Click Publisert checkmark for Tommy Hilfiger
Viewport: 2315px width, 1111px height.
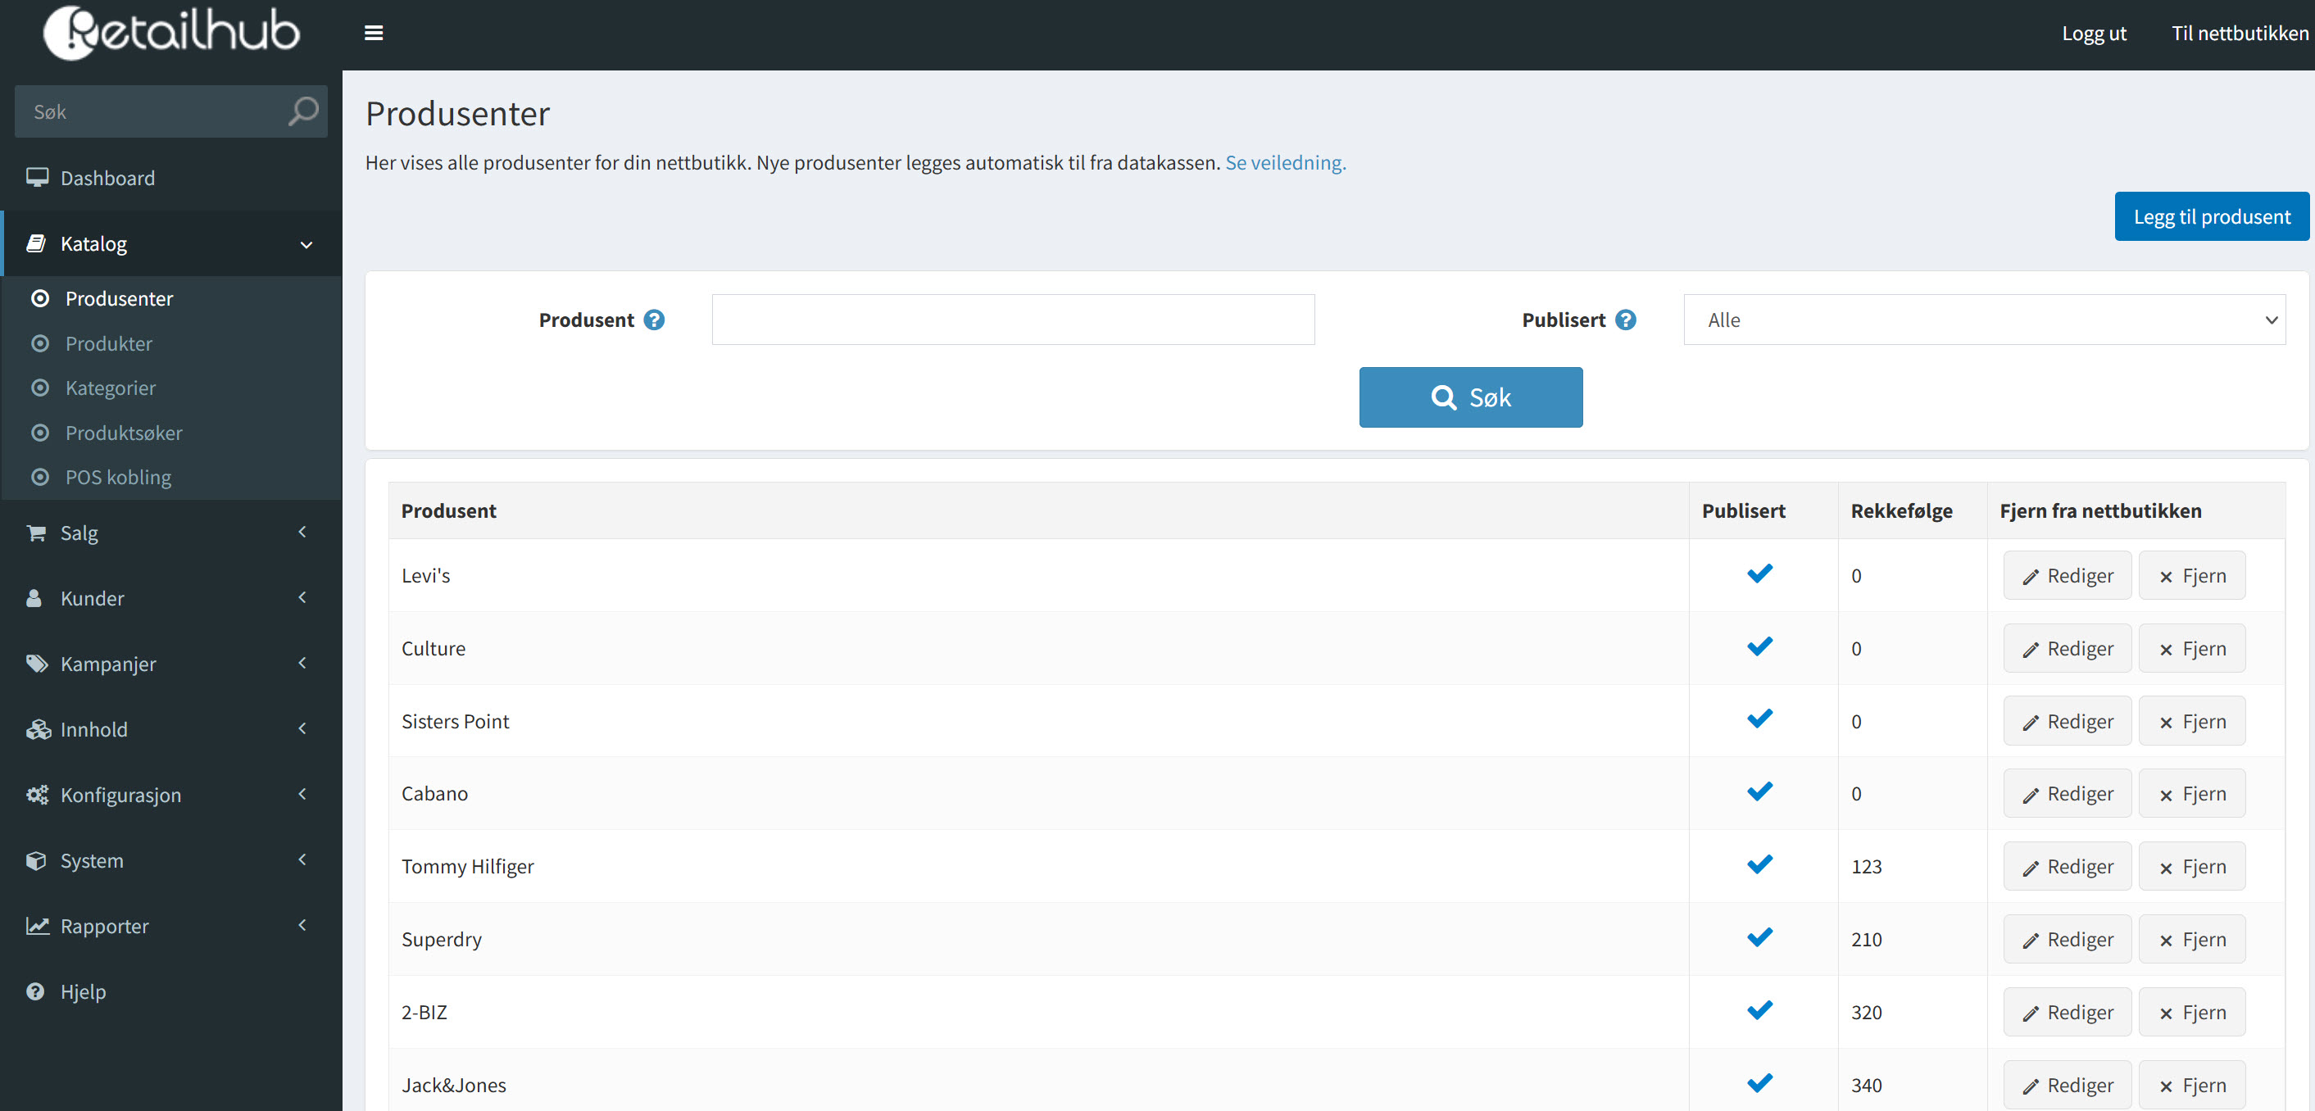[x=1759, y=864]
